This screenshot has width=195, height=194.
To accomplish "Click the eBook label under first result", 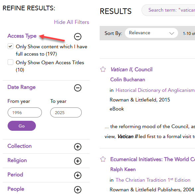I will (117, 109).
